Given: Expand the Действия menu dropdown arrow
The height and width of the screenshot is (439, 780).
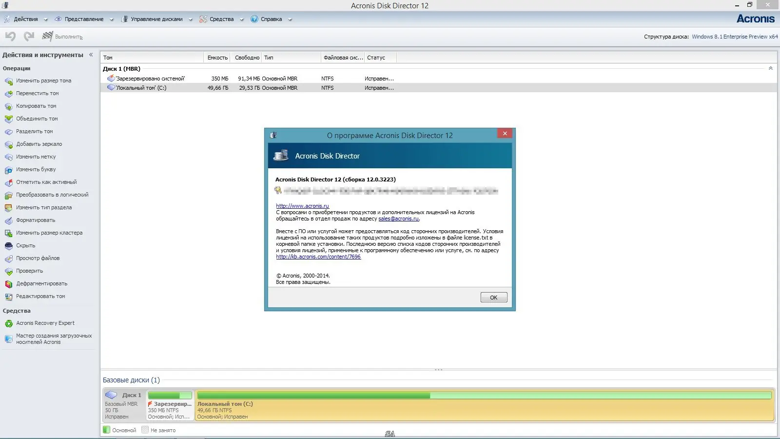Looking at the screenshot, I should [46, 20].
